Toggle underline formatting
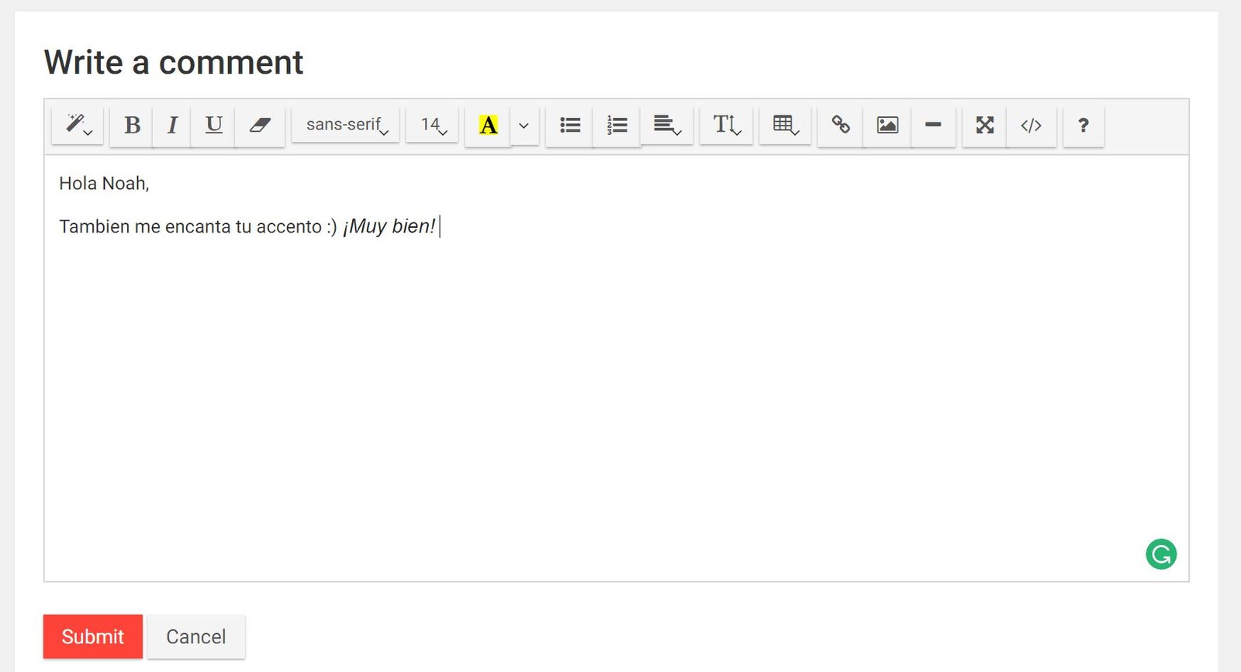Screen dimensions: 1241x672 (213, 125)
